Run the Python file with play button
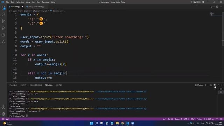Screen dimensions: 224x126 click(x=211, y=7)
